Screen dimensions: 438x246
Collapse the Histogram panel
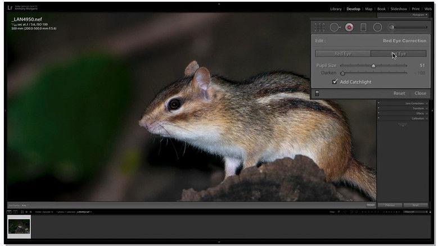pos(418,15)
